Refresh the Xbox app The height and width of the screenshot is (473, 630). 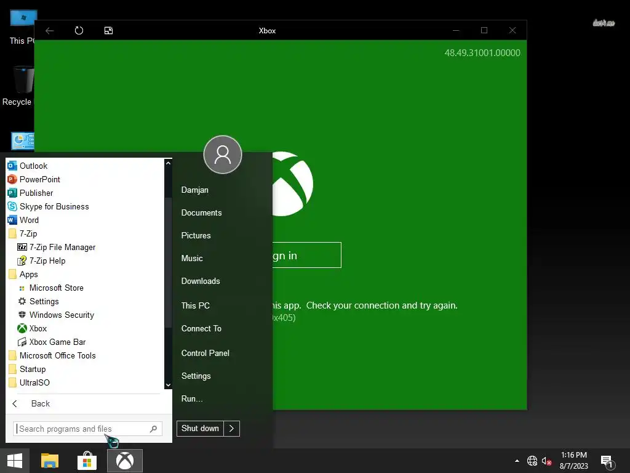[79, 31]
